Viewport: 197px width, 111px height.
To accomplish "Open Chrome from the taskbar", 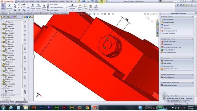I will pos(87,108).
